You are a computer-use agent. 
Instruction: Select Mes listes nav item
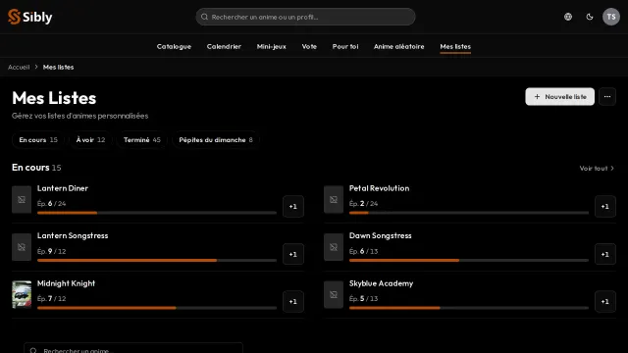(455, 46)
